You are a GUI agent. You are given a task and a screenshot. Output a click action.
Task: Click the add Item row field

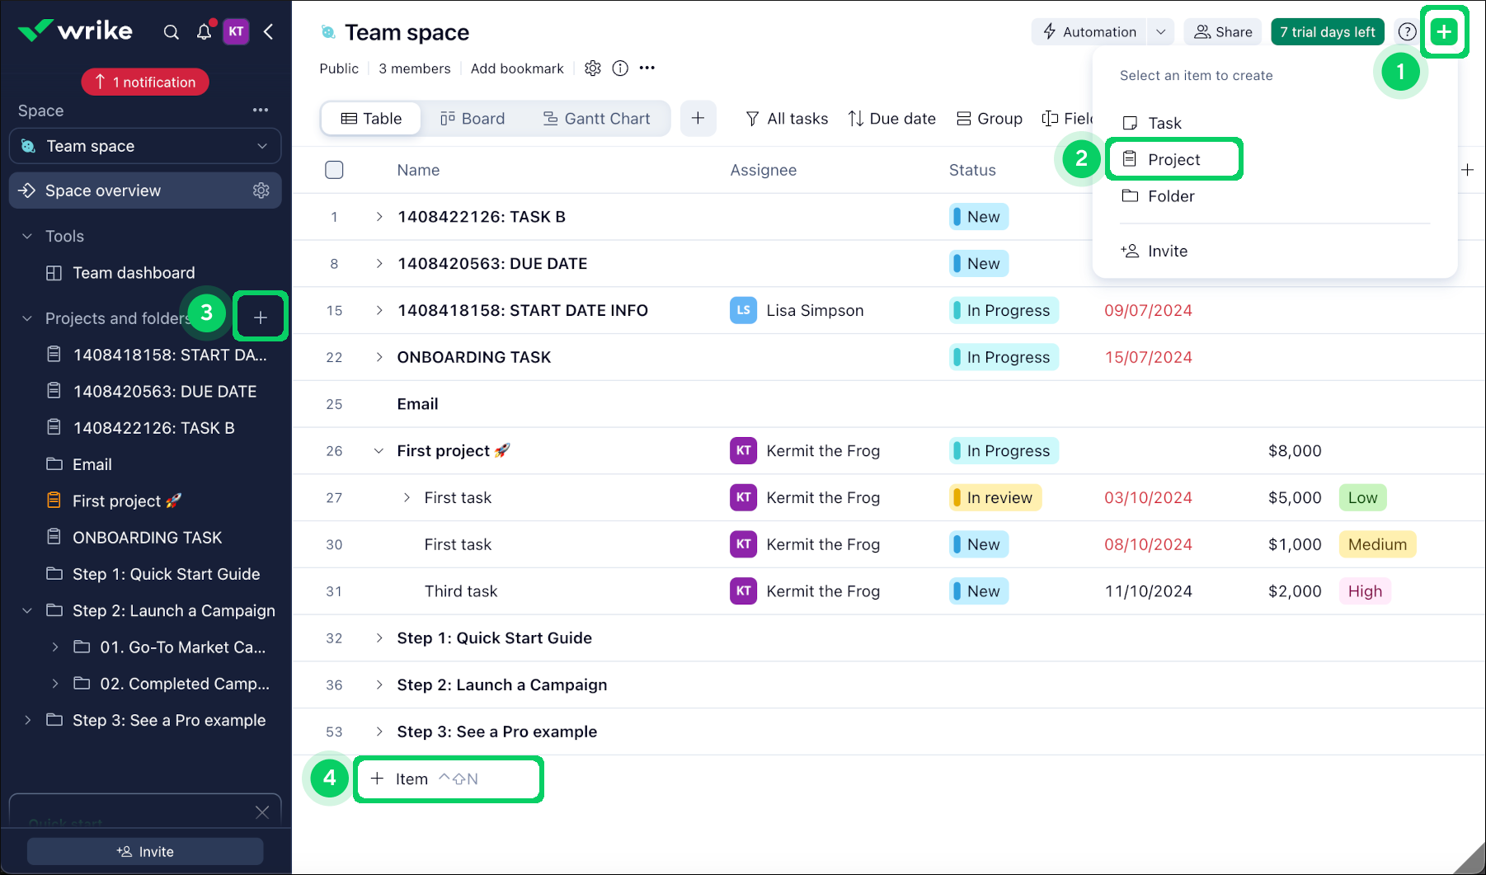click(448, 779)
